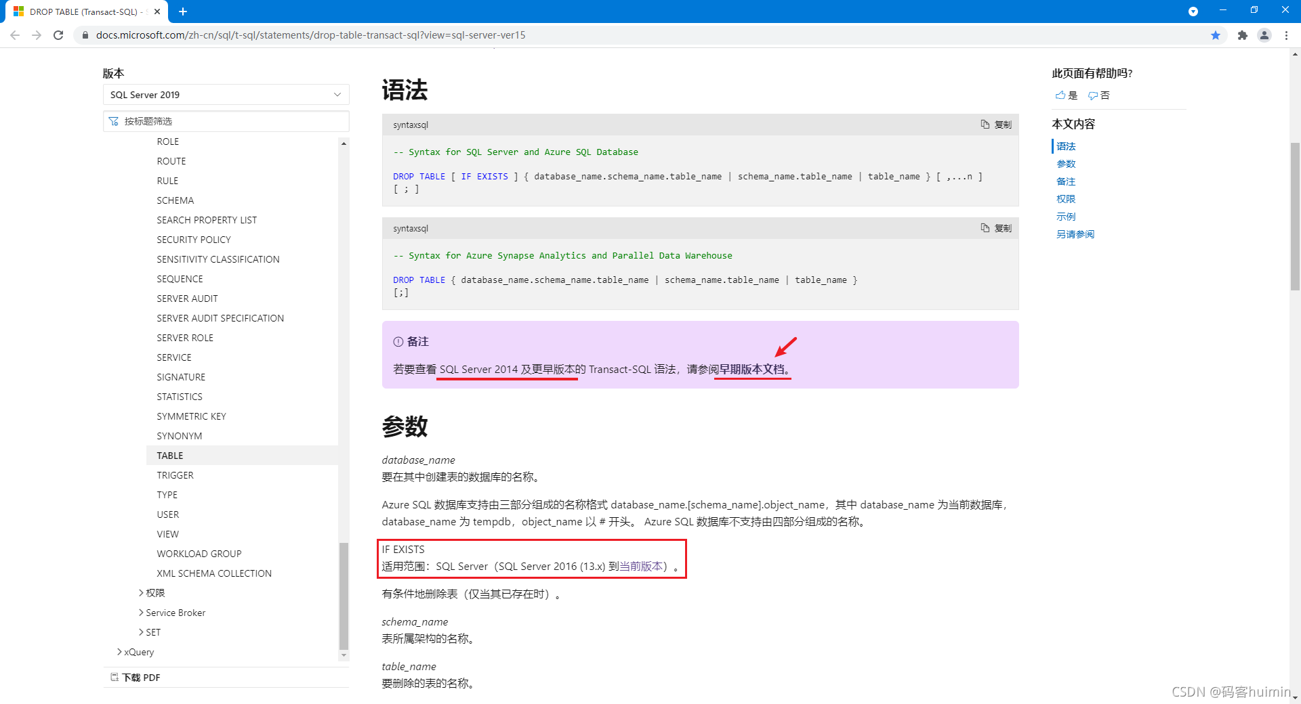The image size is (1301, 704).
Task: Open the downloads icon near window controls
Action: 1193,12
